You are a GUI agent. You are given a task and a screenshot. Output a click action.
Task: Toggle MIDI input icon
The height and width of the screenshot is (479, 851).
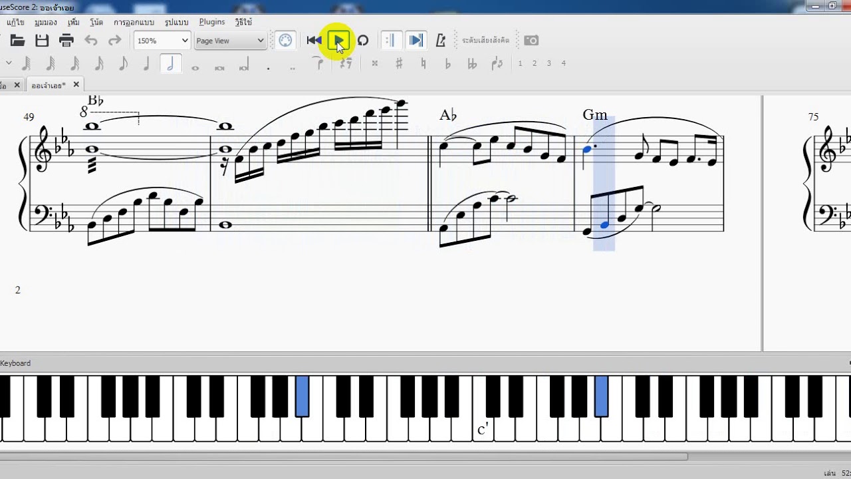[285, 41]
